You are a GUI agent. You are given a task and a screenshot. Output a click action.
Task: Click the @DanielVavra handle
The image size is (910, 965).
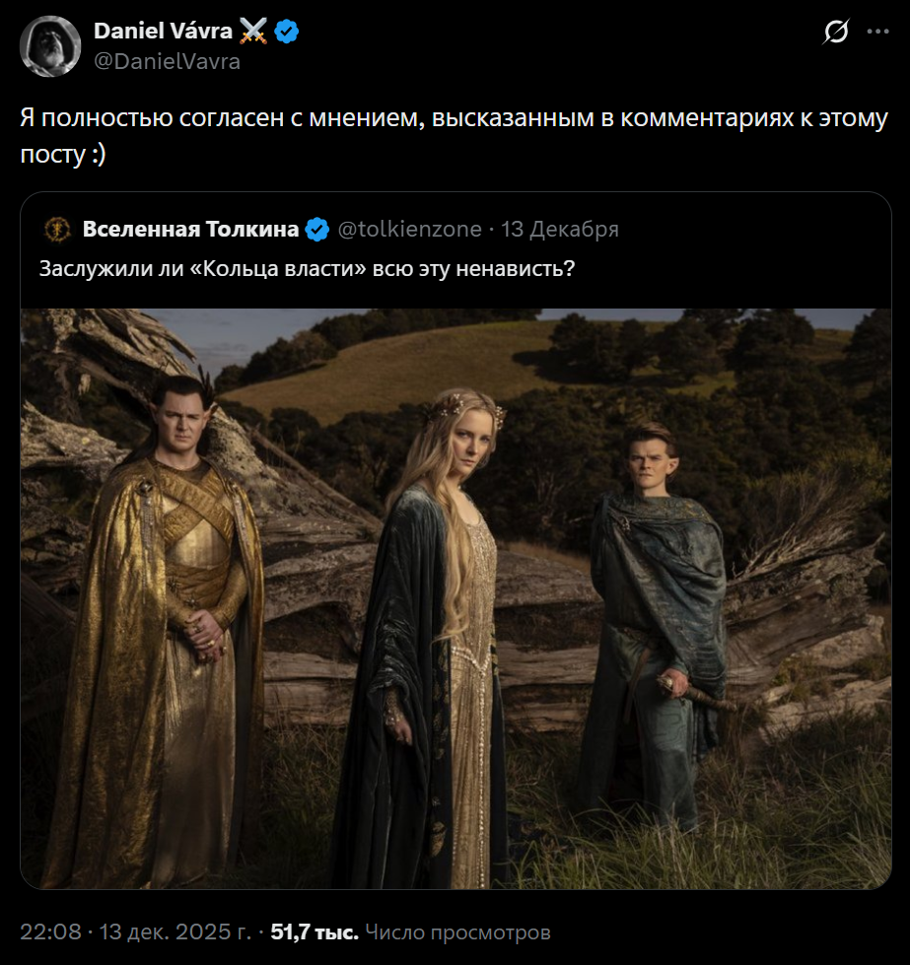click(x=167, y=61)
